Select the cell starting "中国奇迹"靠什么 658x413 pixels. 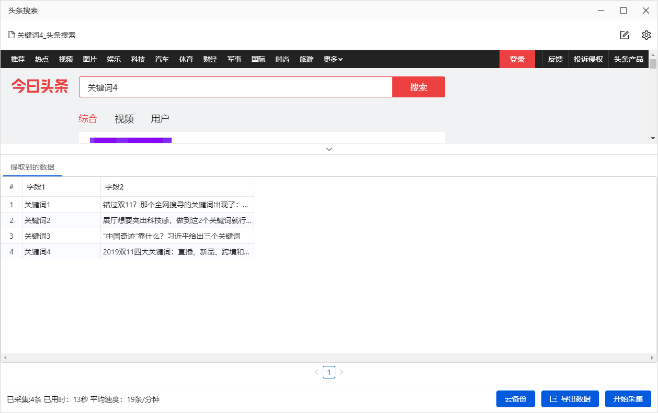point(177,236)
